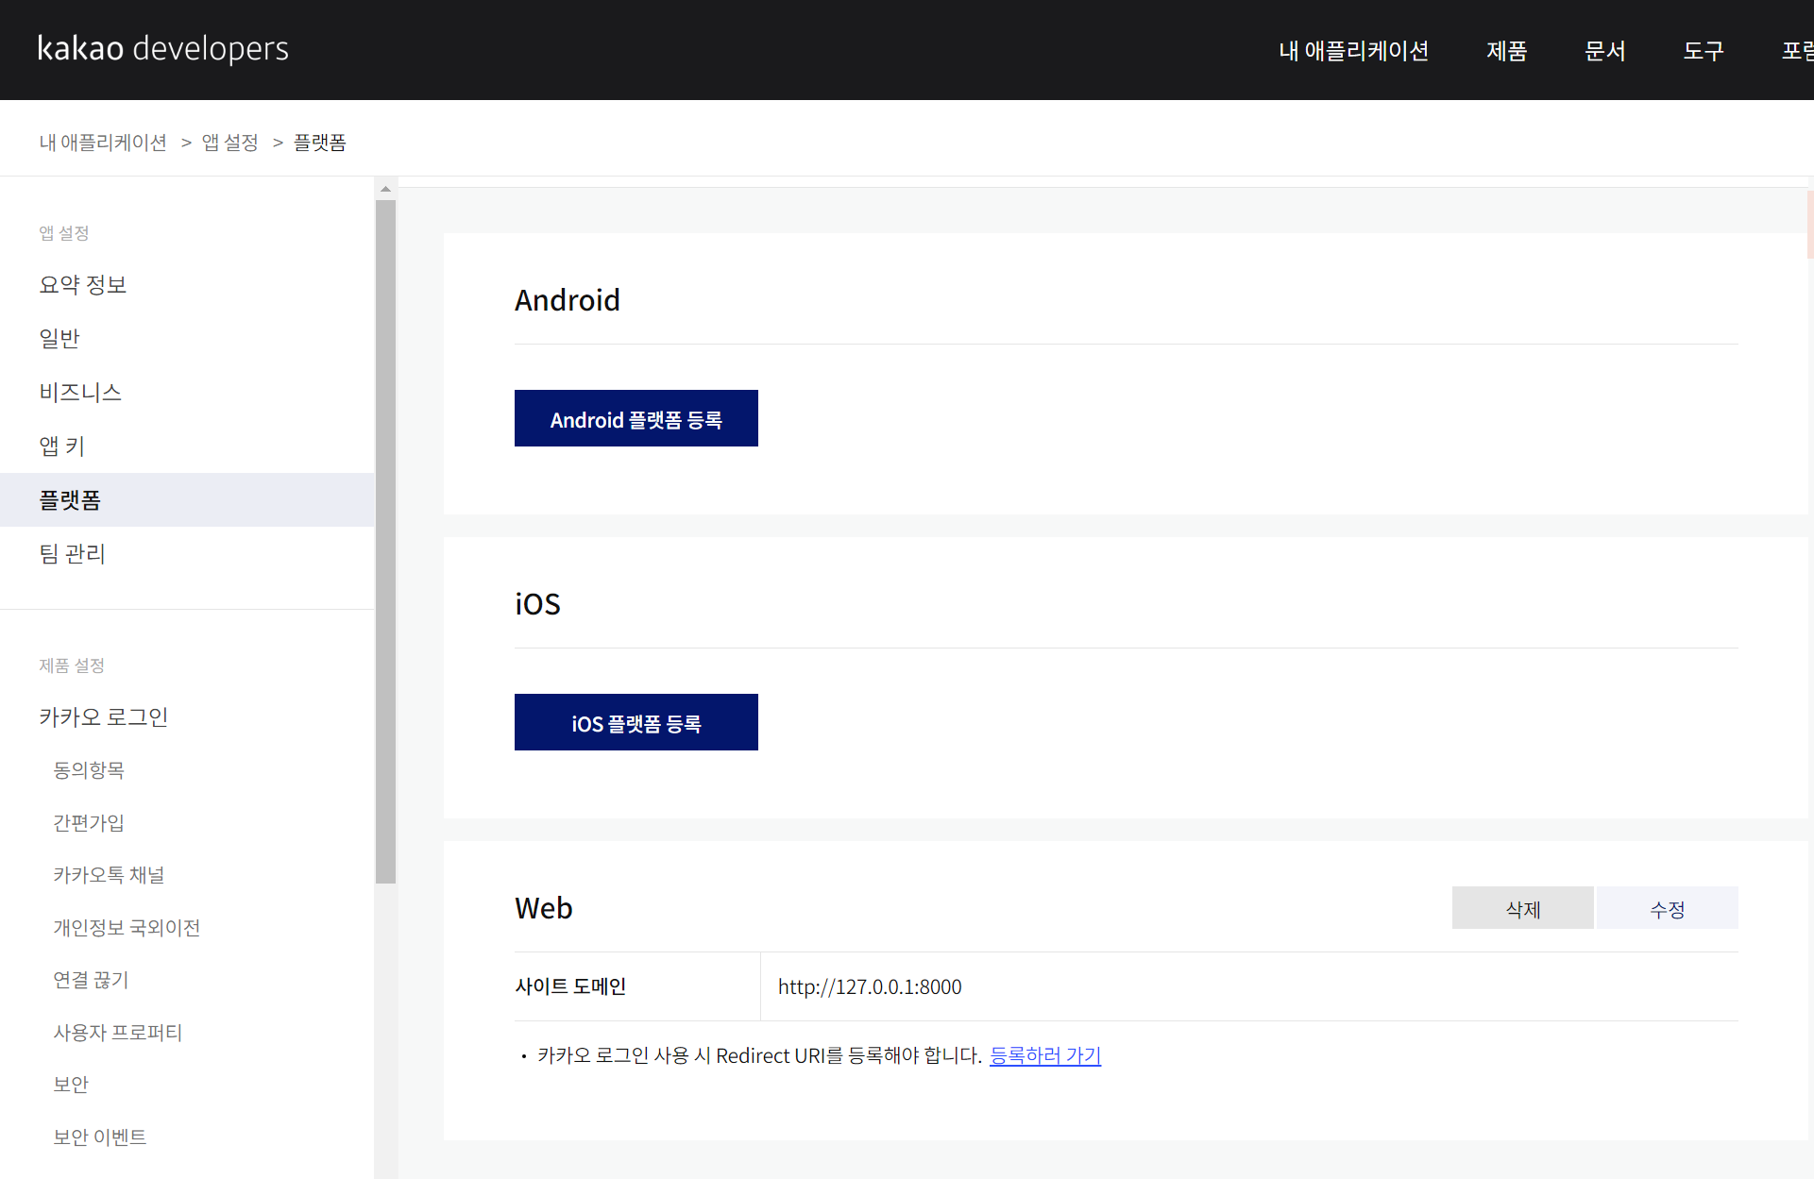Open 팀 관리 in sidebar
1814x1179 pixels.
[73, 554]
